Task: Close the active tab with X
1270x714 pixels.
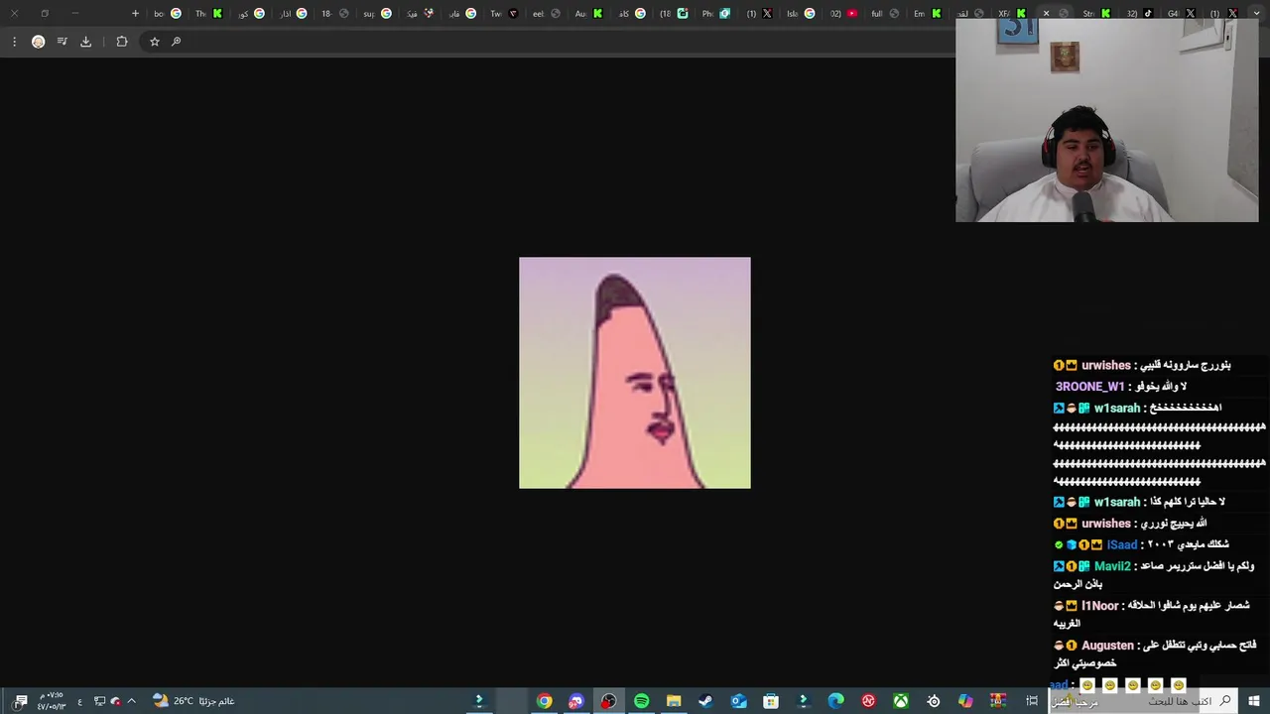Action: [x=1046, y=14]
